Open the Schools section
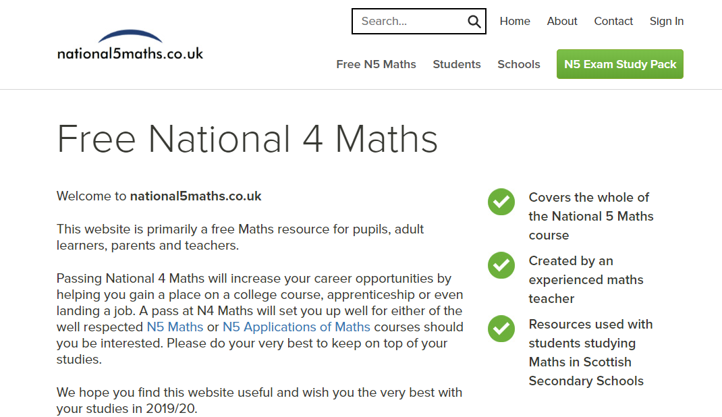 click(518, 64)
